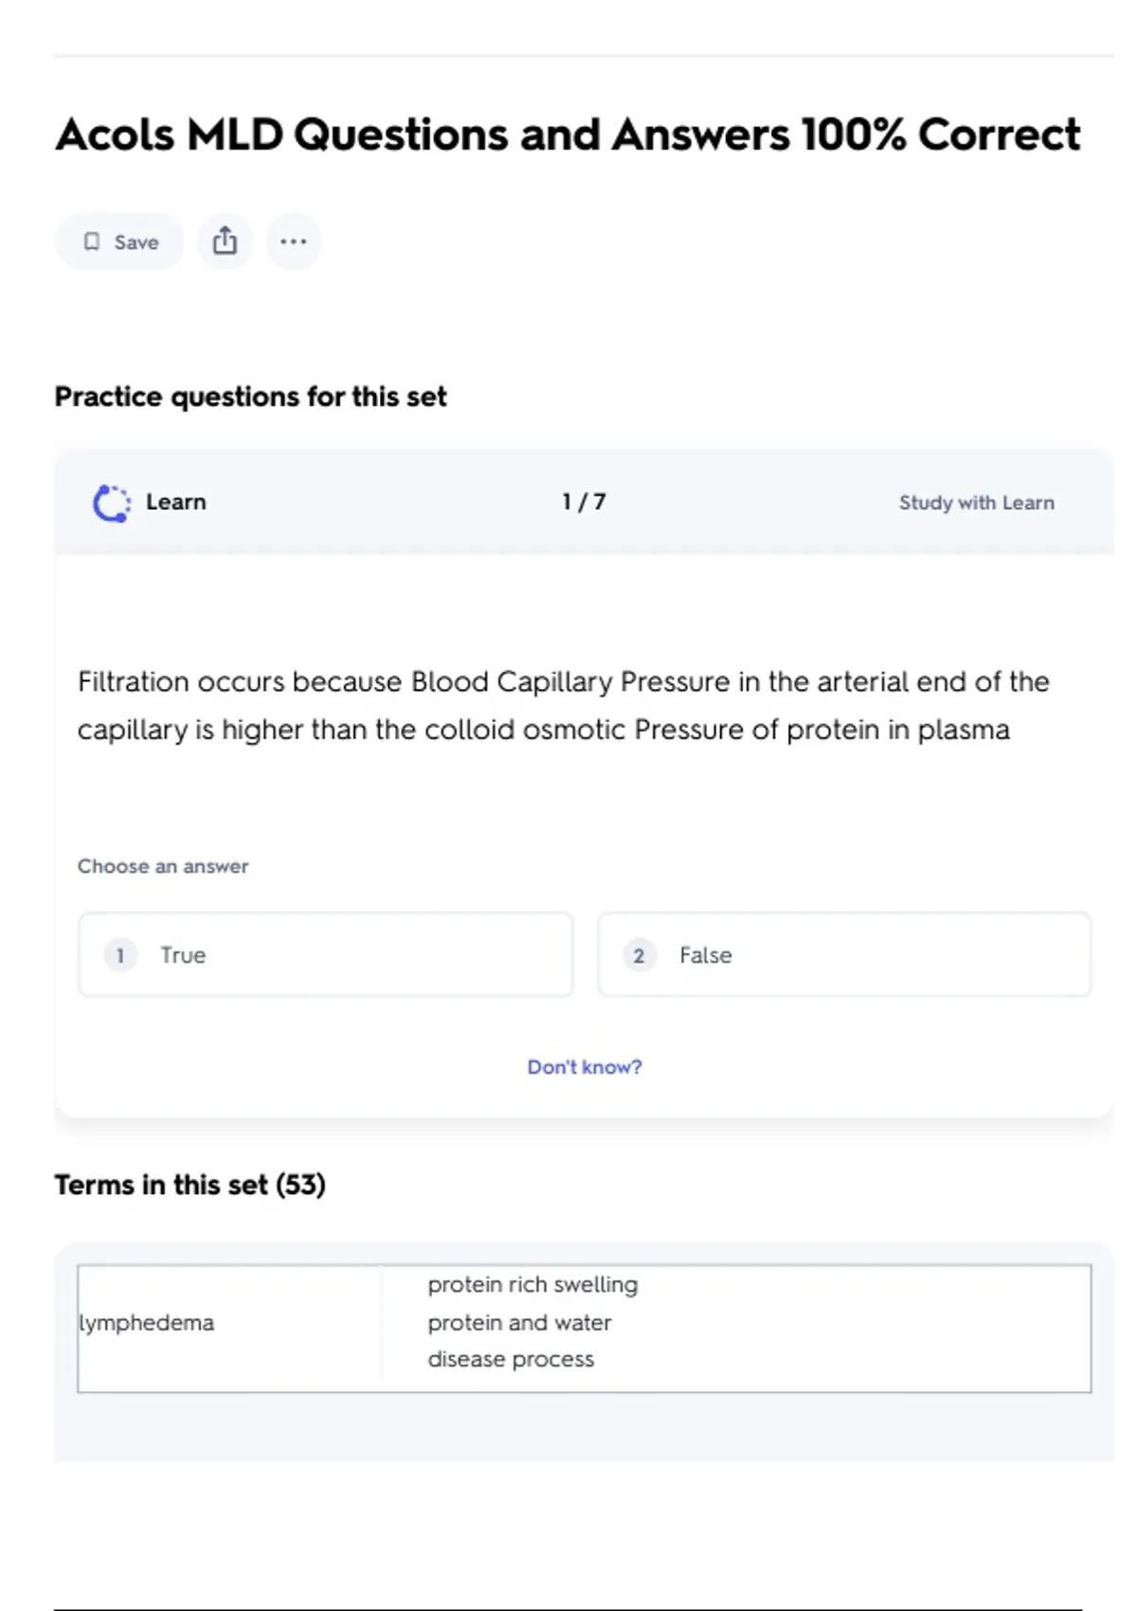Click the Acols MLD Questions title heading
Viewport: 1137px width, 1611px height.
point(568,135)
